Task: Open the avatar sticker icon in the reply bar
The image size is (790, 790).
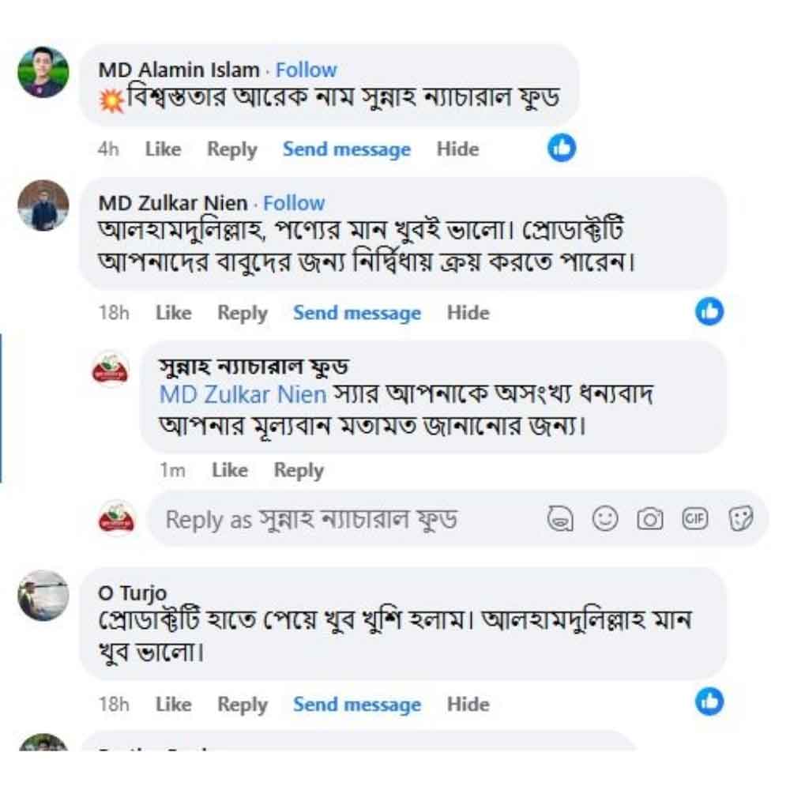Action: click(x=562, y=519)
